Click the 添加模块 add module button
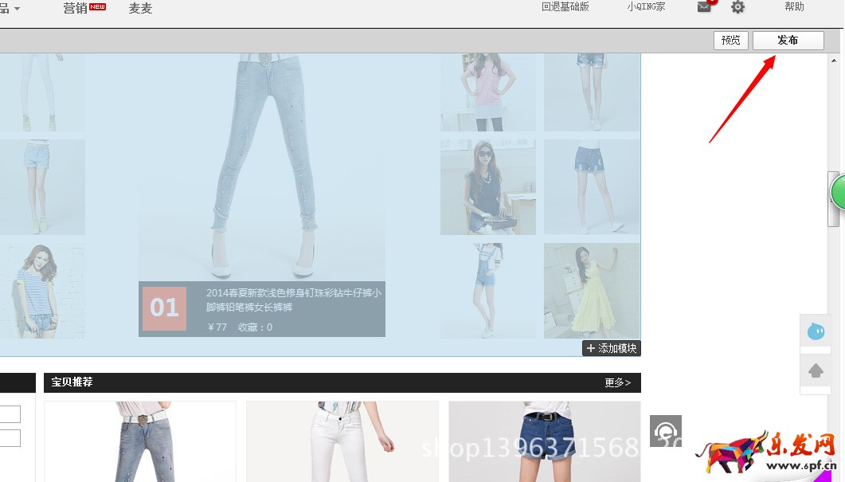The height and width of the screenshot is (482, 845). point(612,348)
